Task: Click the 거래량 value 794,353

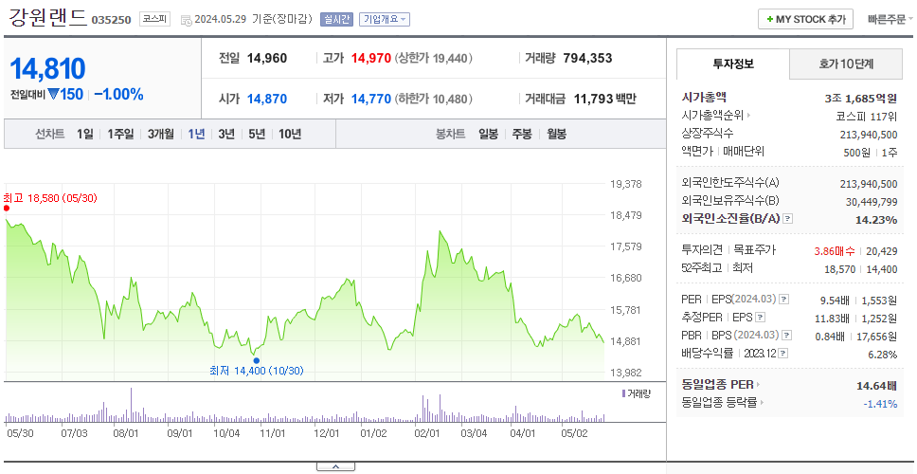Action: [587, 59]
